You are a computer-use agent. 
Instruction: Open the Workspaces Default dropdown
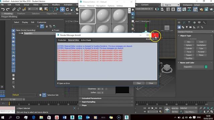tap(204, 5)
